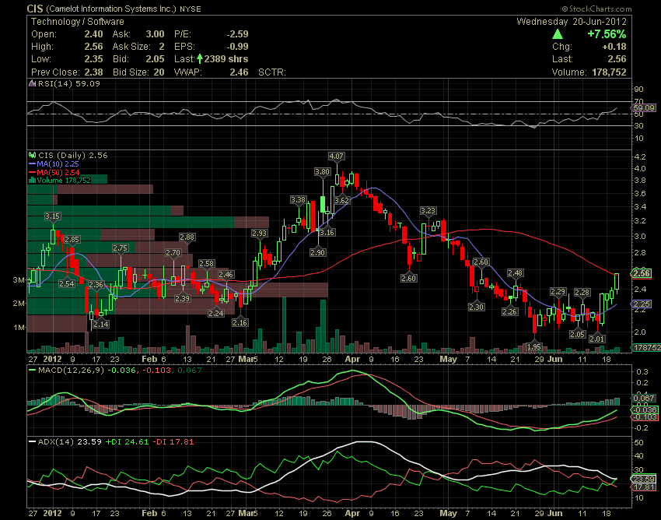Image resolution: width=661 pixels, height=520 pixels.
Task: Click the 3.16 price label
Action: click(x=327, y=232)
